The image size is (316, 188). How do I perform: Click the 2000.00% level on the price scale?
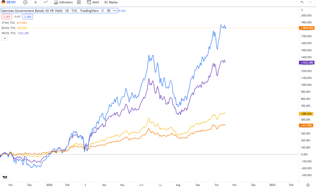point(306,15)
